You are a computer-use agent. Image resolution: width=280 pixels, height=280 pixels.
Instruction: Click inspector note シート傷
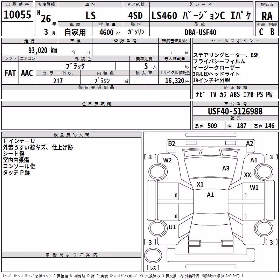[x=14, y=154]
